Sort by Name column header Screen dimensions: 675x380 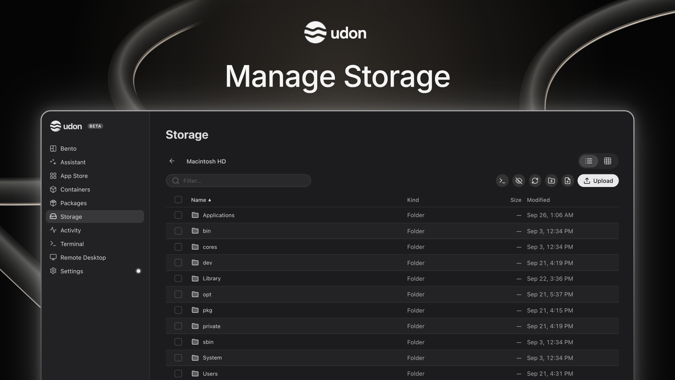(x=201, y=200)
